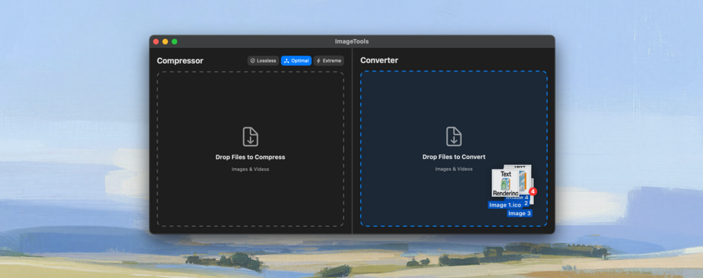Select the Extreme compression mode
The height and width of the screenshot is (278, 703).
[329, 61]
